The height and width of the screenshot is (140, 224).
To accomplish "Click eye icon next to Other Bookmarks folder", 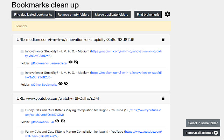I will [x=60, y=84].
